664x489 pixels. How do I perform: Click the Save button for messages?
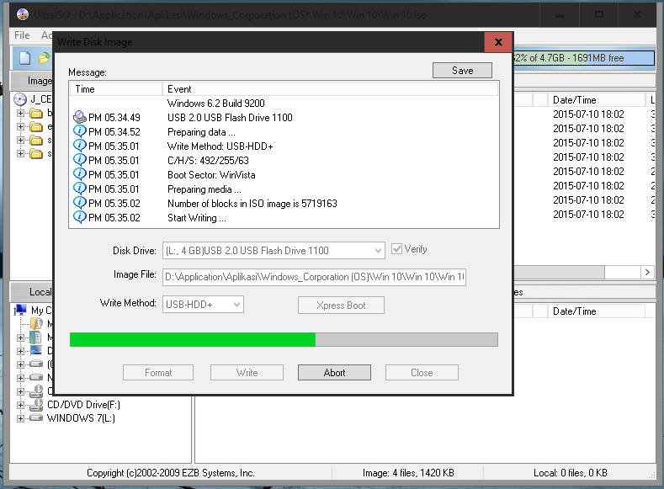(x=462, y=71)
